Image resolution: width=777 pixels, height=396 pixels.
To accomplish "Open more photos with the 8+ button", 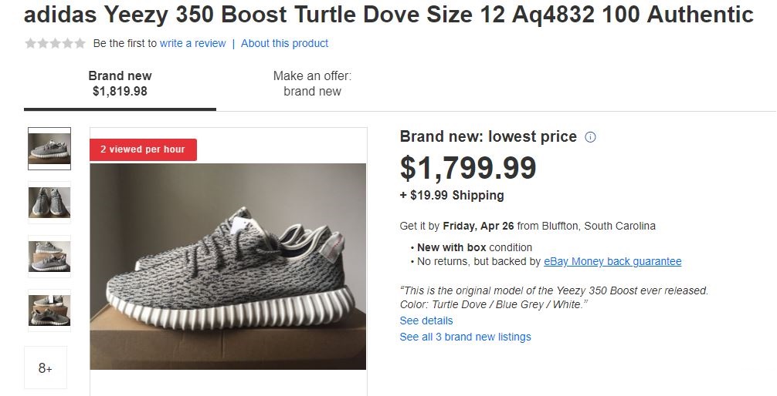I will pos(46,367).
